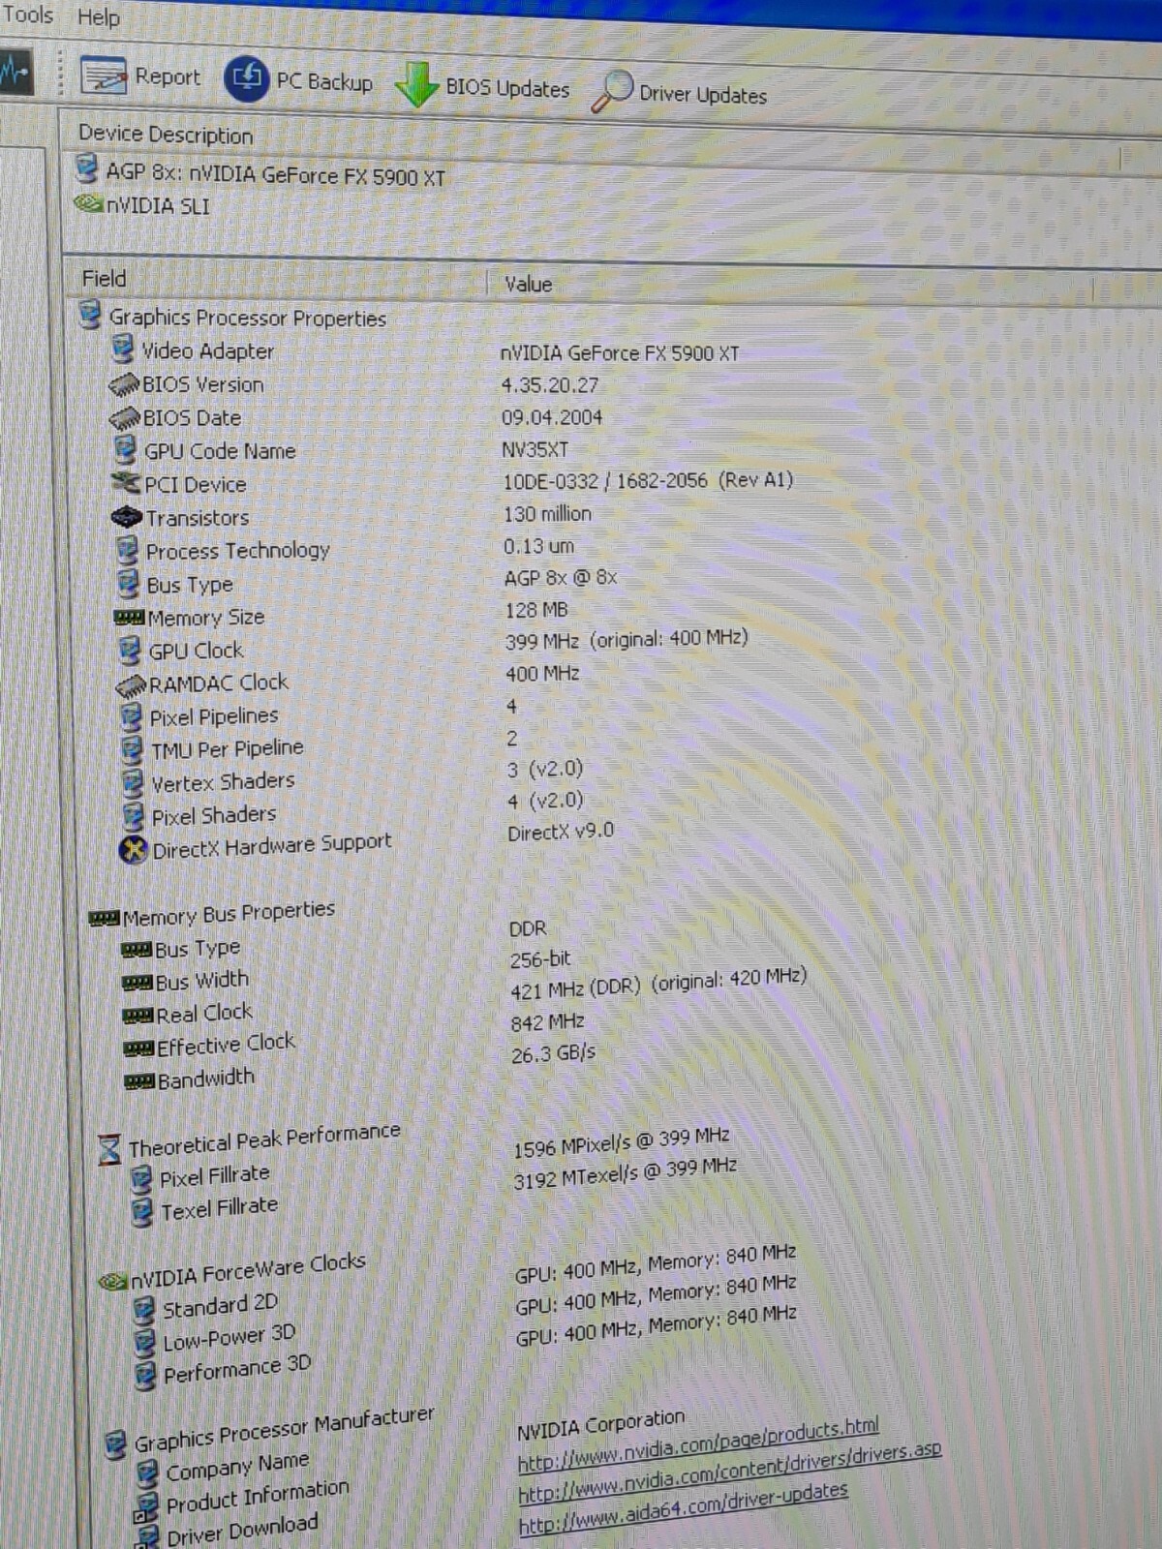Click the Theoretical Peak Performance hourglass icon
Image resolution: width=1162 pixels, height=1549 pixels.
pos(110,1149)
